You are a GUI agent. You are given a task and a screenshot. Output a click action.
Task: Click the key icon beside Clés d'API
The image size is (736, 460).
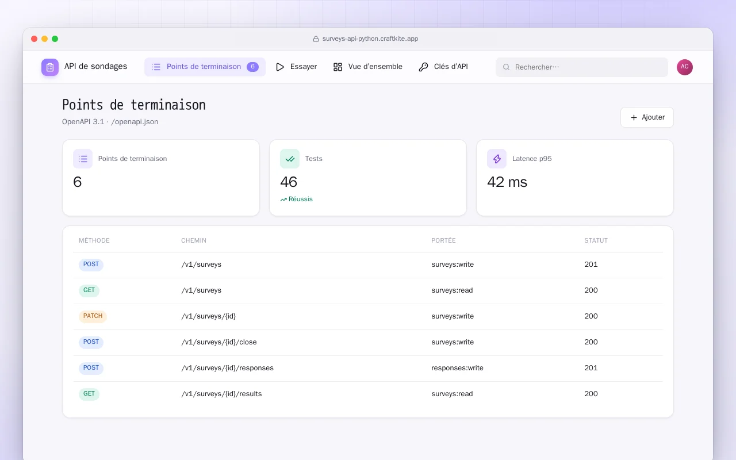click(x=424, y=67)
